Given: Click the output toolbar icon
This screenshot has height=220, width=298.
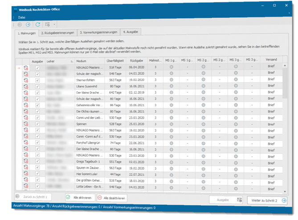Looking at the screenshot, I should tap(47, 25).
